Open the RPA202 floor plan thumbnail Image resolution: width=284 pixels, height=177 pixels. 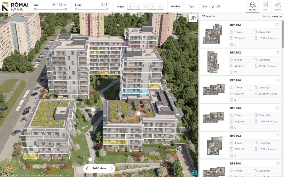tap(213, 62)
